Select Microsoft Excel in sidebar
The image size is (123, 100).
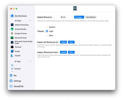20,38
